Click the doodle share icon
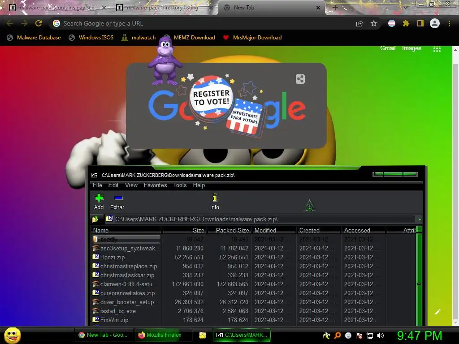Image resolution: width=459 pixels, height=344 pixels. (300, 79)
